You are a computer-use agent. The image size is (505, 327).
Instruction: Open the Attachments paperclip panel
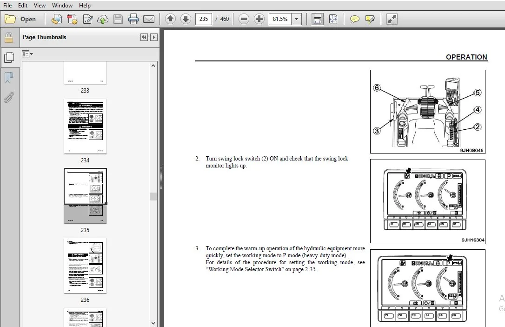tap(9, 97)
